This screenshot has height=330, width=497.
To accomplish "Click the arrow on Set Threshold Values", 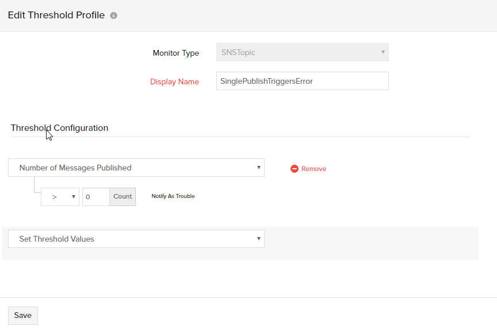I will [x=259, y=239].
